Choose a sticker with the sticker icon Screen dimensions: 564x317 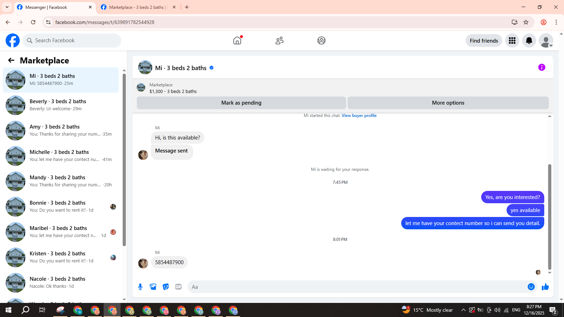(166, 287)
